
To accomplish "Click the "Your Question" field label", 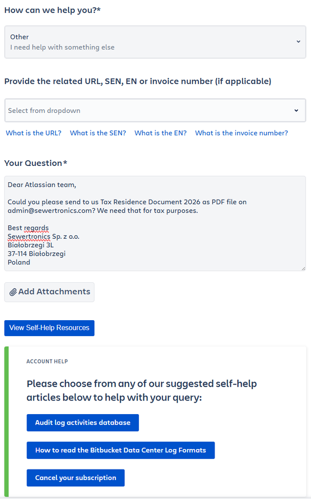I will click(x=35, y=163).
